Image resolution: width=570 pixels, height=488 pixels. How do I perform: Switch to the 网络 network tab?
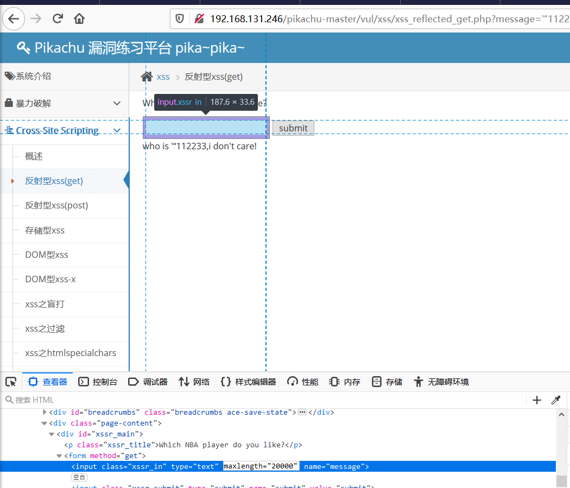(x=194, y=382)
